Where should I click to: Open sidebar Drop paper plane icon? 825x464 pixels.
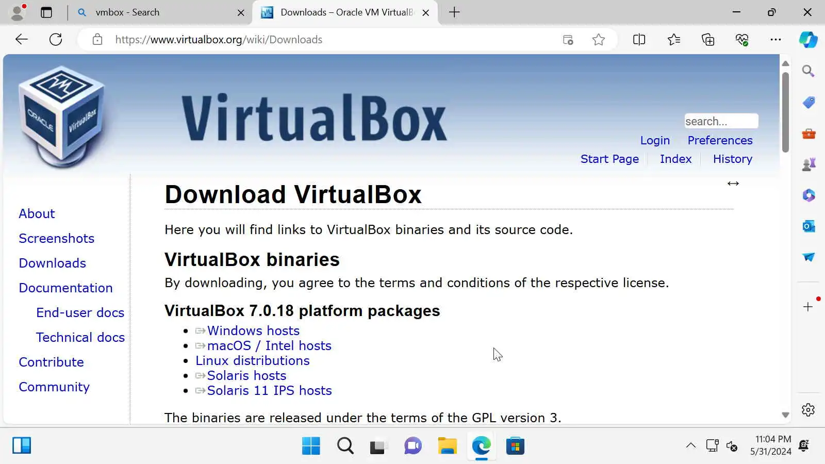coord(808,257)
